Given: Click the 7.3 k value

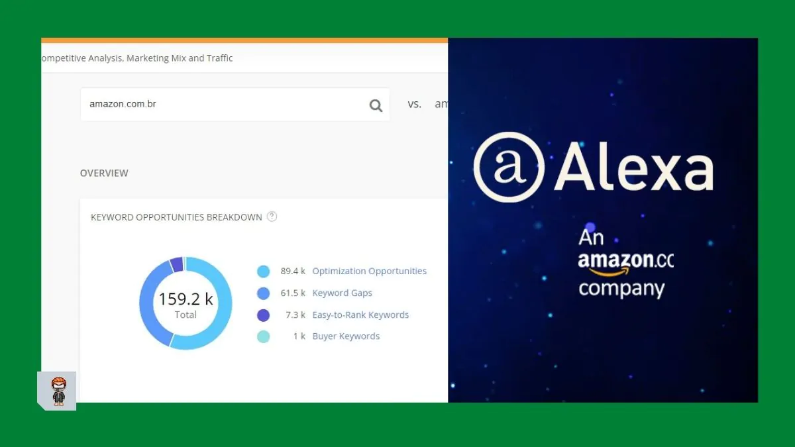Looking at the screenshot, I should (295, 315).
